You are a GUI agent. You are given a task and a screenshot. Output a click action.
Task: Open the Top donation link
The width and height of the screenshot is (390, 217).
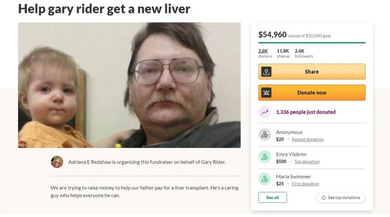(x=307, y=161)
